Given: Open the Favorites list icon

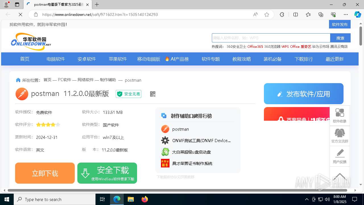Looking at the screenshot, I should click(308, 15).
